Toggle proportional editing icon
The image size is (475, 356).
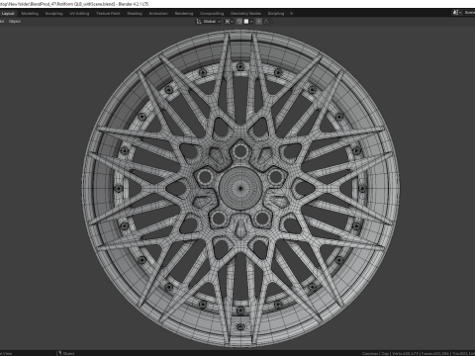pos(259,22)
